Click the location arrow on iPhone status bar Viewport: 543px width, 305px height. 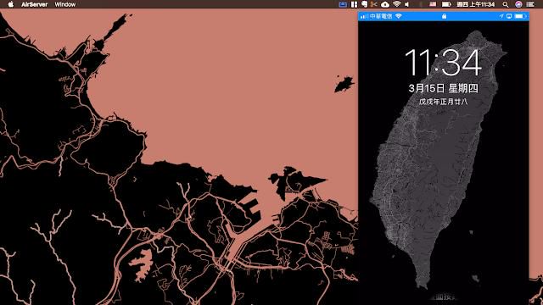[501, 16]
